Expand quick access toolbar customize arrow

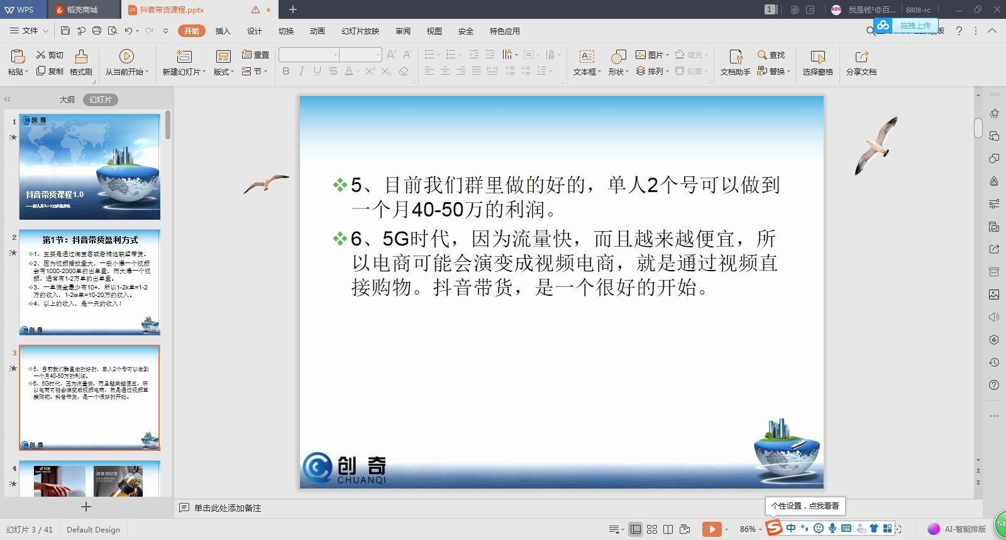tap(165, 31)
